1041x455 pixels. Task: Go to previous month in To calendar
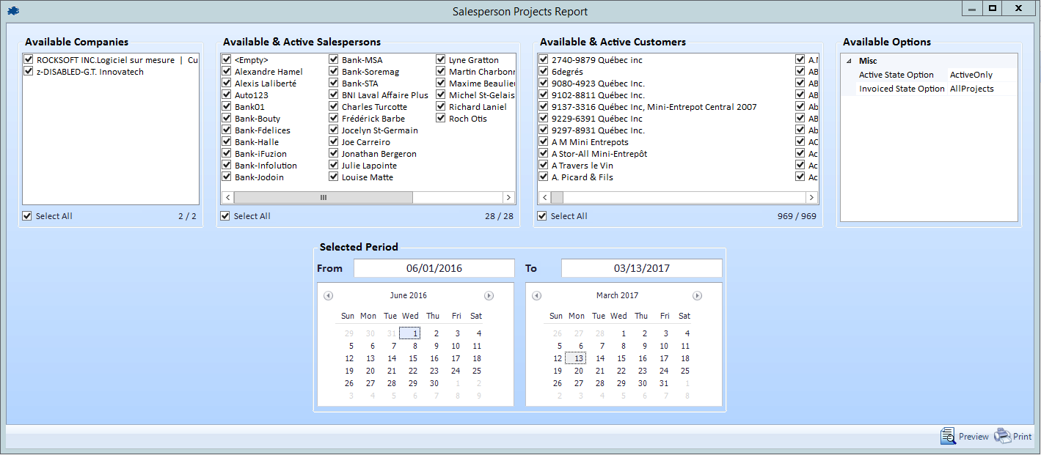[x=536, y=296]
